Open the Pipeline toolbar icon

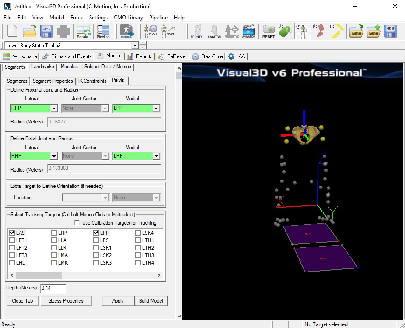point(103,32)
